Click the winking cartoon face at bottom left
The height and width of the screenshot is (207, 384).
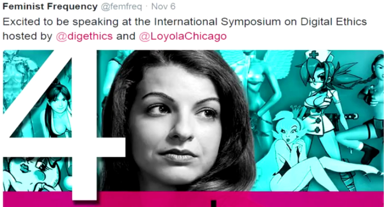coord(34,174)
